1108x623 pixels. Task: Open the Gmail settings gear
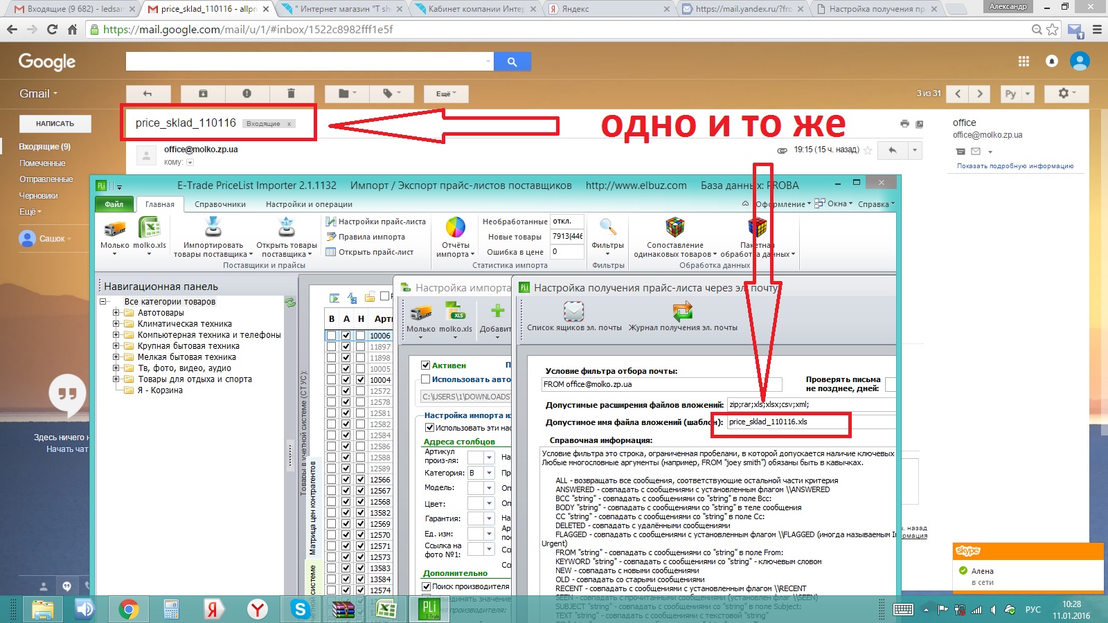click(x=1066, y=93)
